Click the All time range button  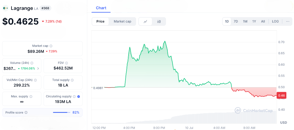[263, 22]
